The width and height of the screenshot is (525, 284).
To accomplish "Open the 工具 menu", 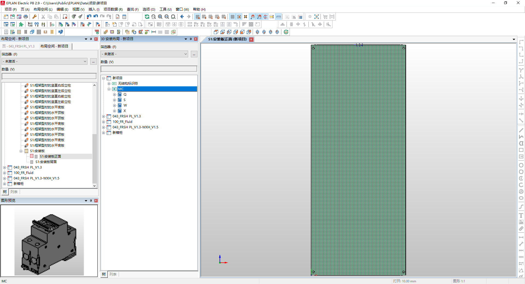I will (x=165, y=9).
